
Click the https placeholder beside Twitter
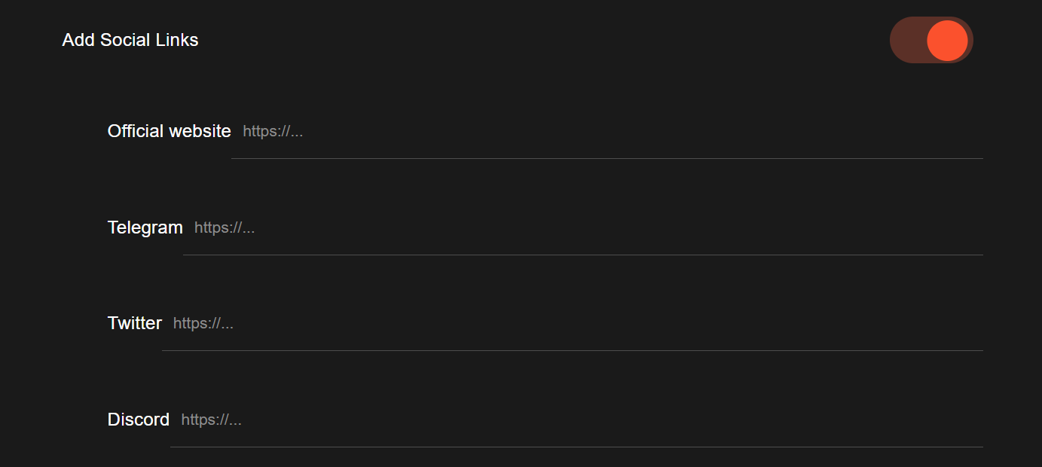[x=203, y=324]
